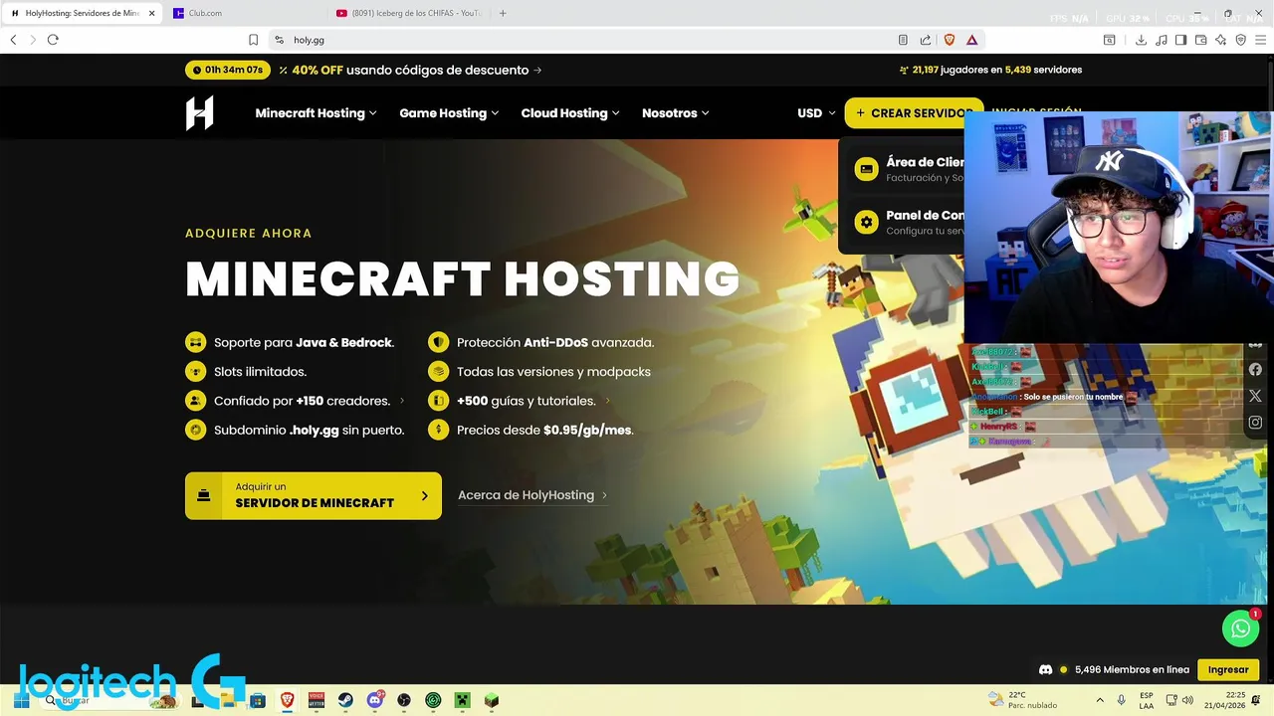1274x716 pixels.
Task: Open the tab search icon
Action: (x=1109, y=40)
